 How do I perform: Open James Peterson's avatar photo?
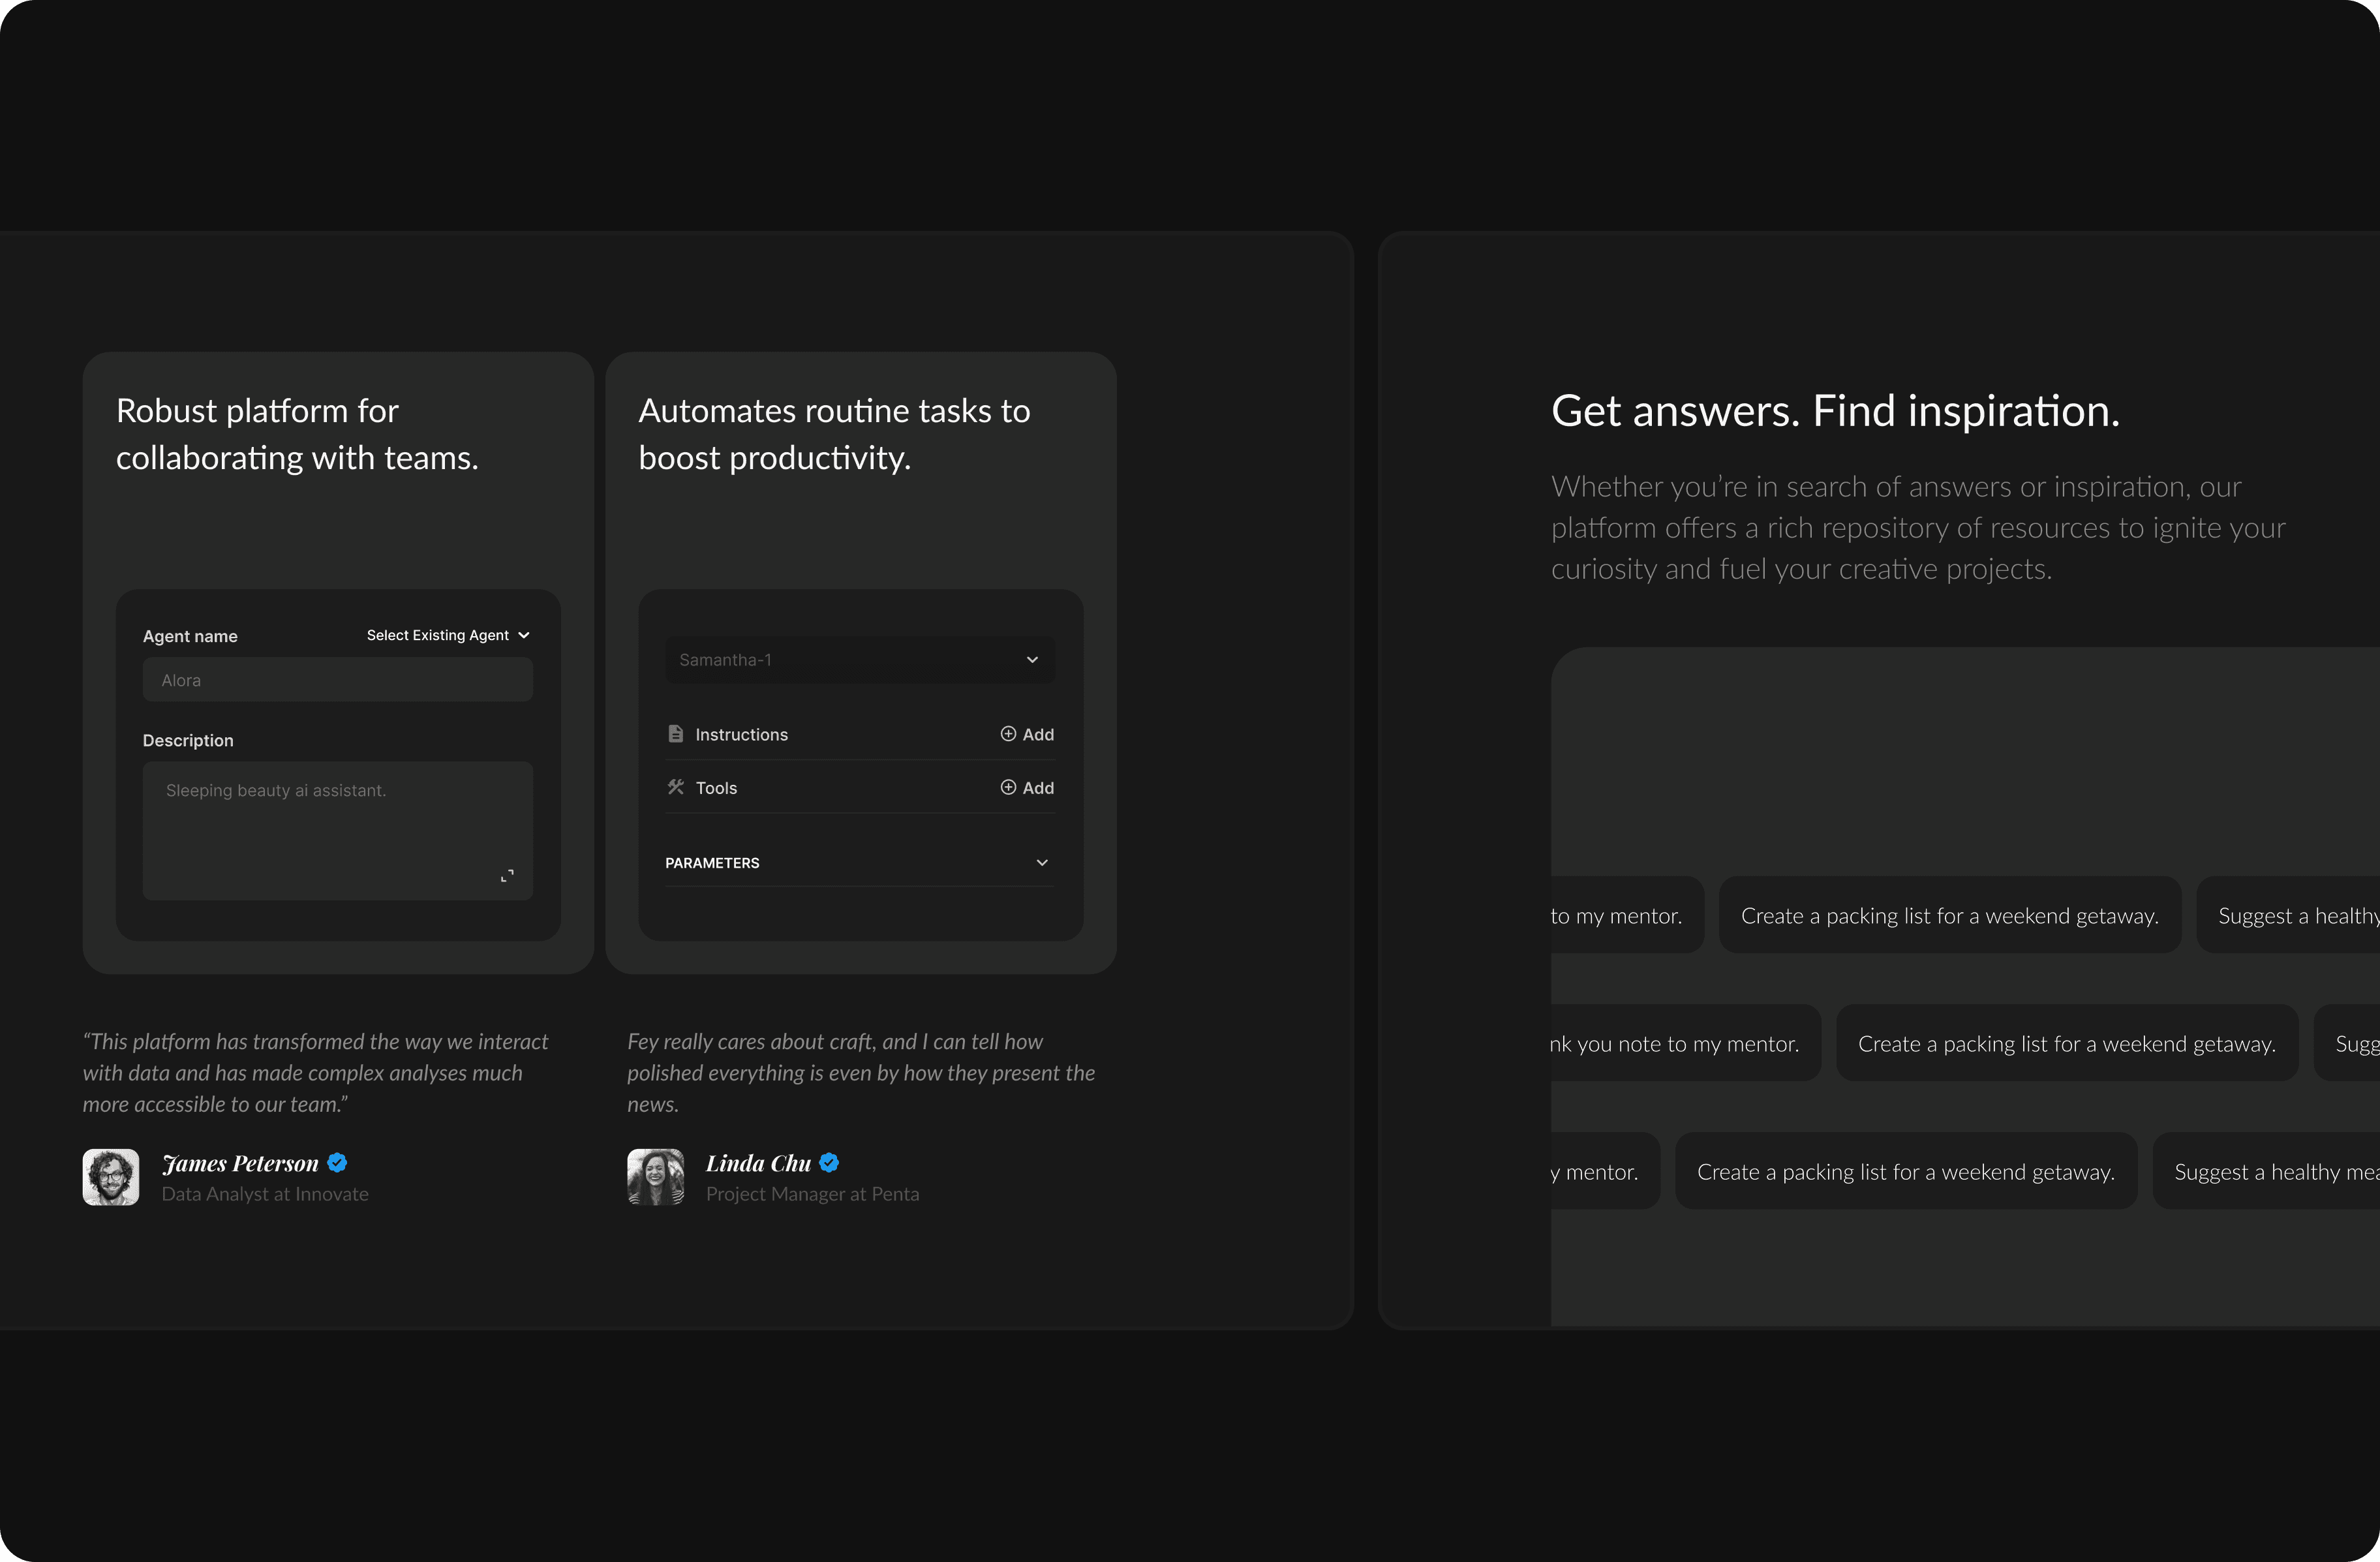111,1177
